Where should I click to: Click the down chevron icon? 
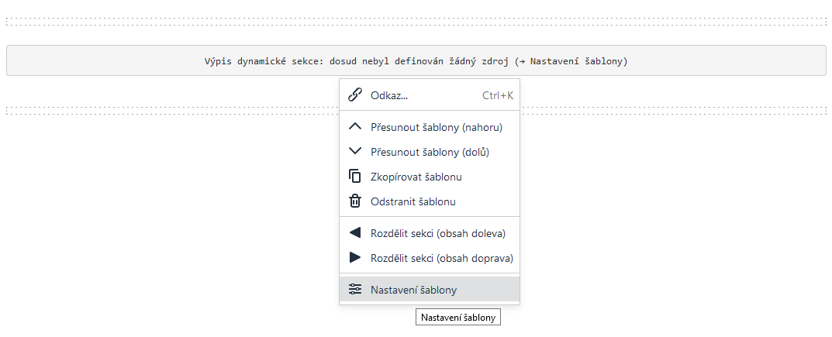(x=355, y=151)
